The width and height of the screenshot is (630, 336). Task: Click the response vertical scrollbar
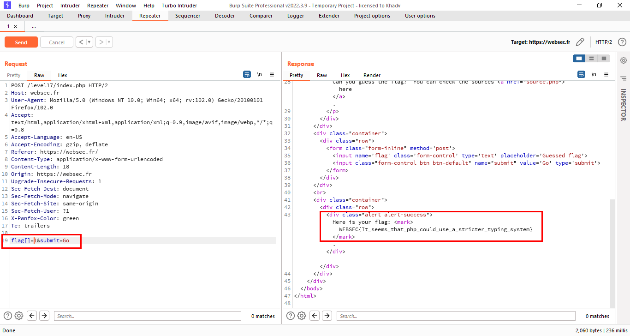pos(612,253)
